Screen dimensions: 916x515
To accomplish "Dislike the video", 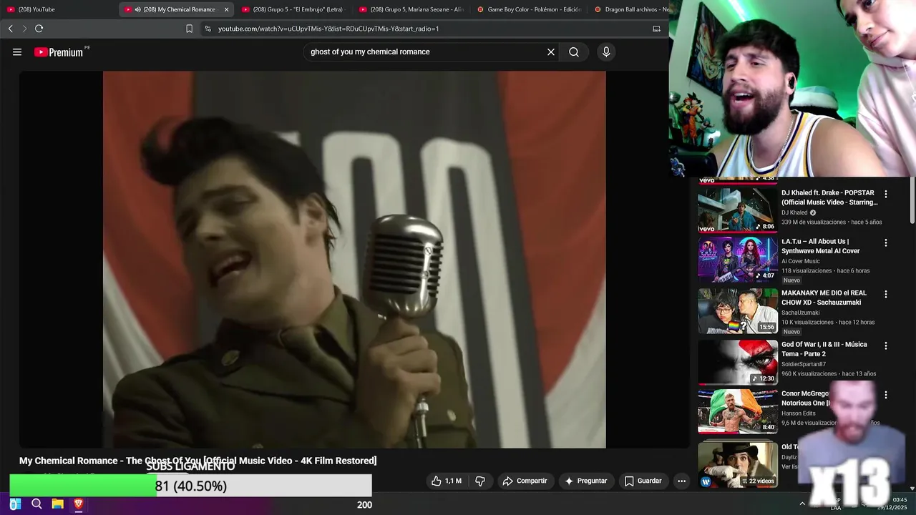I will (x=480, y=481).
